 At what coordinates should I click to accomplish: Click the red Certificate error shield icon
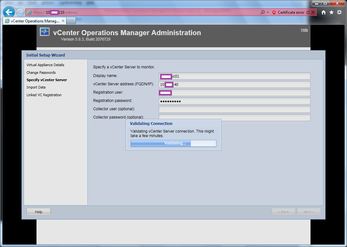click(x=274, y=12)
